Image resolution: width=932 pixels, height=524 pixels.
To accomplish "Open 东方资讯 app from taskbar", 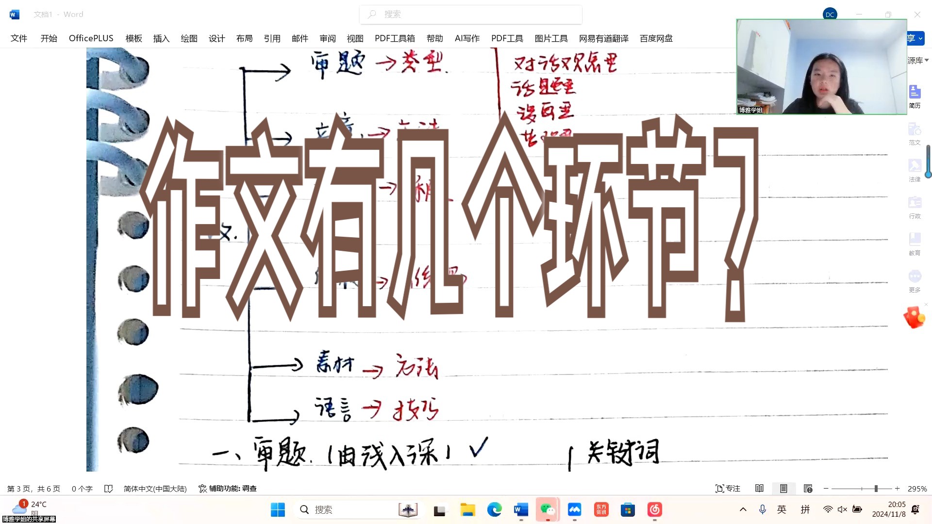I will pyautogui.click(x=601, y=509).
